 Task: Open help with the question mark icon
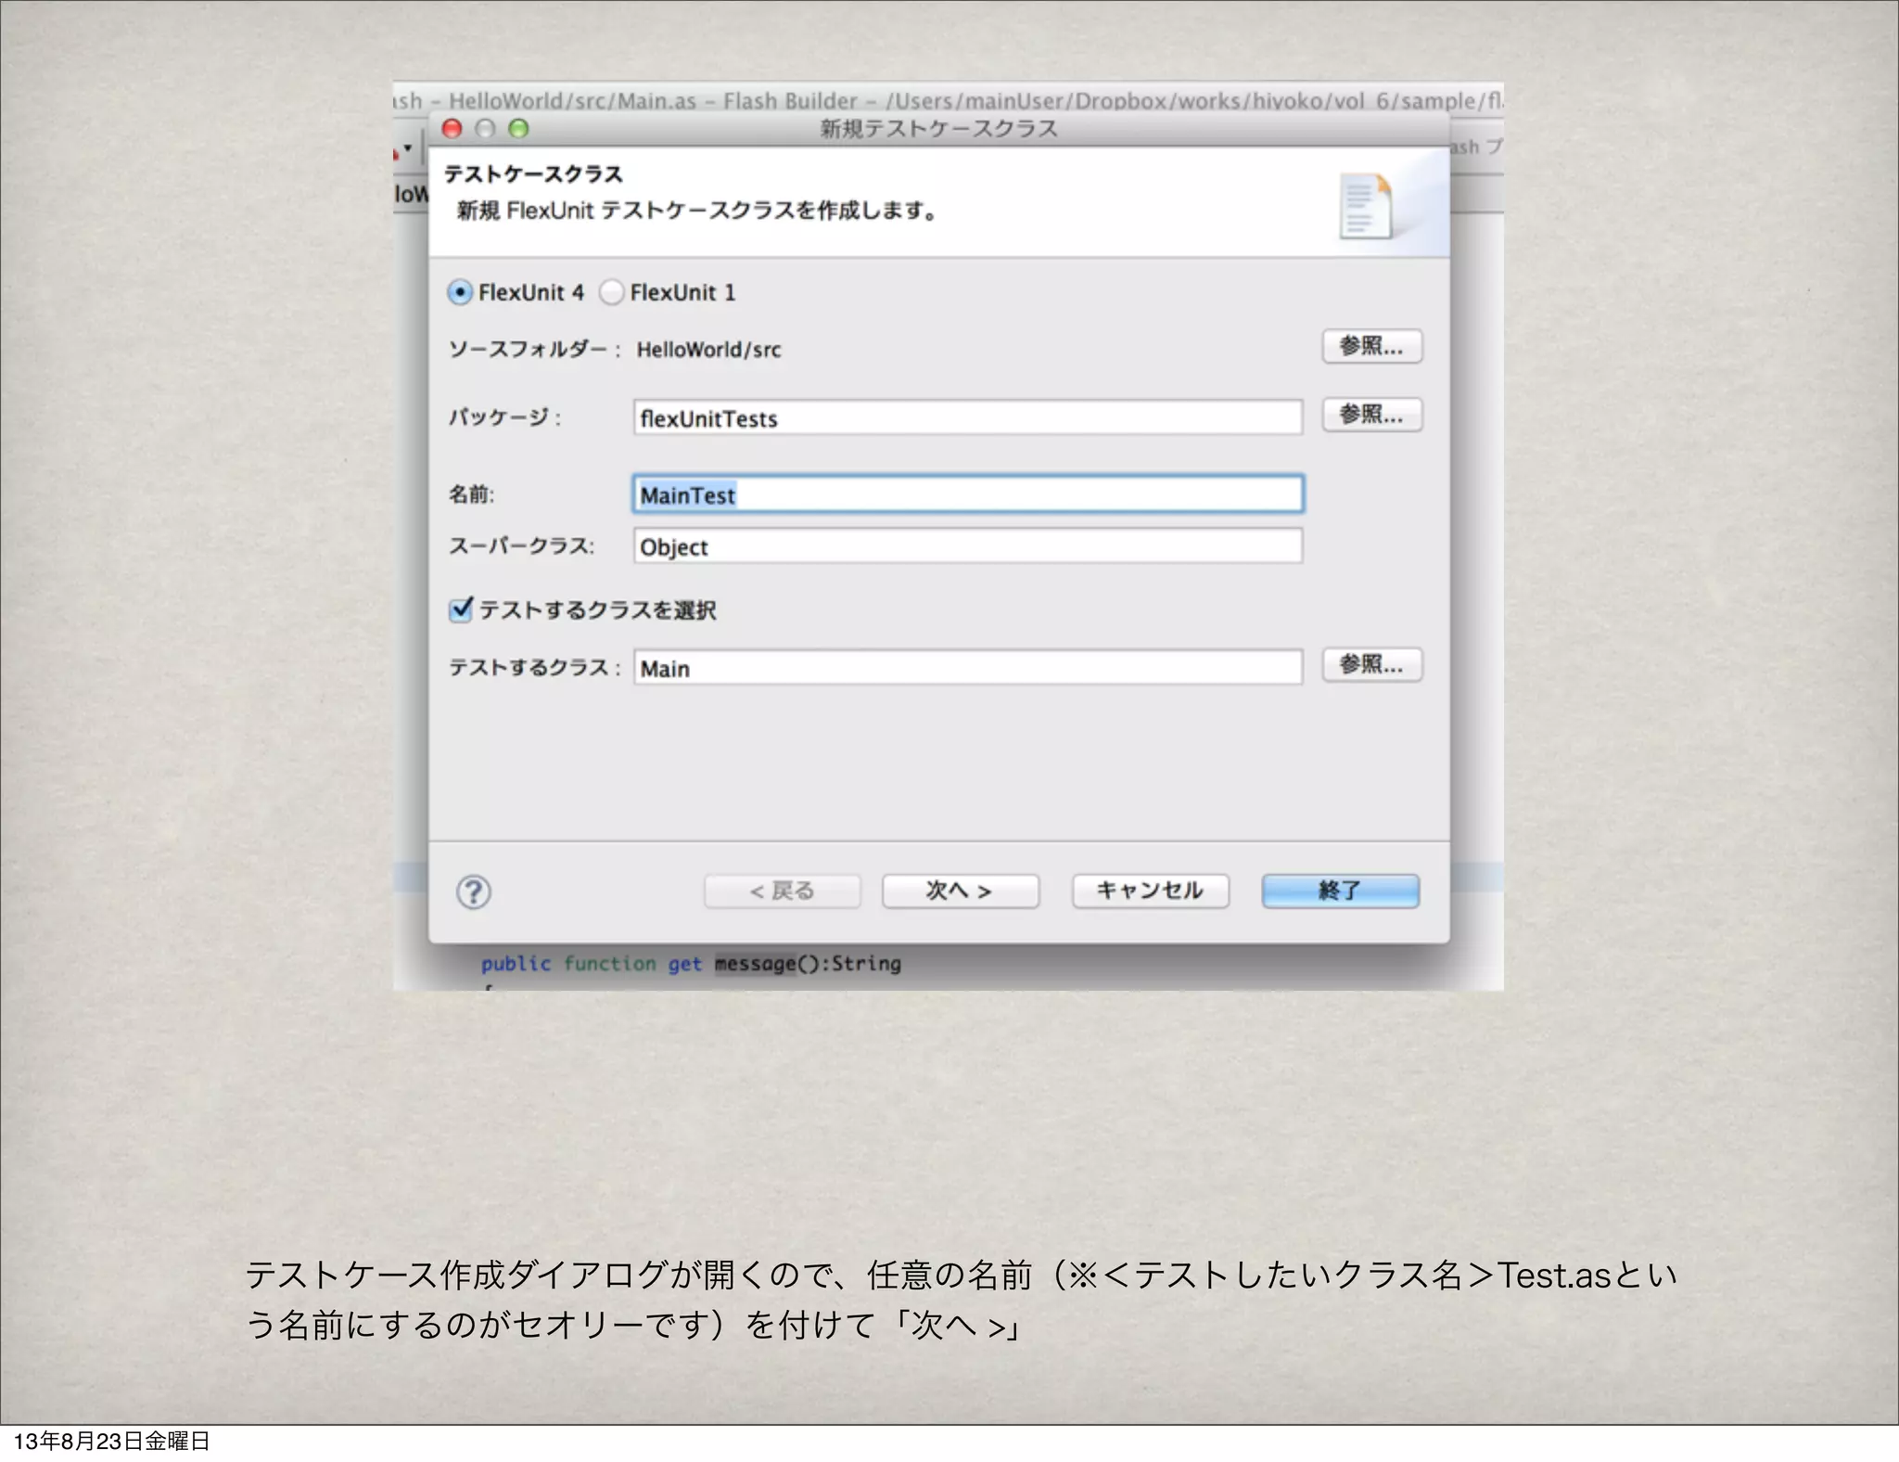pyautogui.click(x=474, y=891)
